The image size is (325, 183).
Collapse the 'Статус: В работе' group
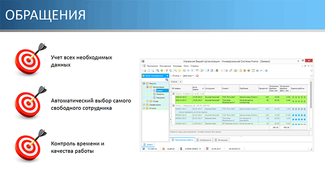coord(174,94)
